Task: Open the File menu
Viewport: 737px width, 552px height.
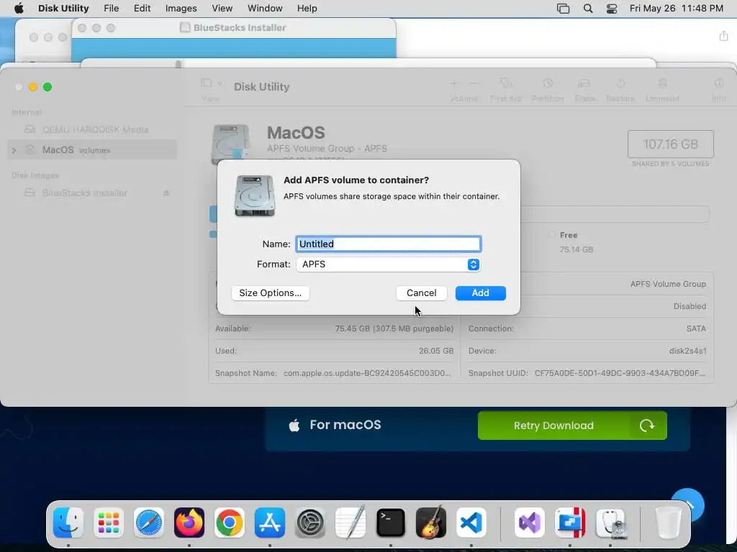Action: pyautogui.click(x=112, y=9)
